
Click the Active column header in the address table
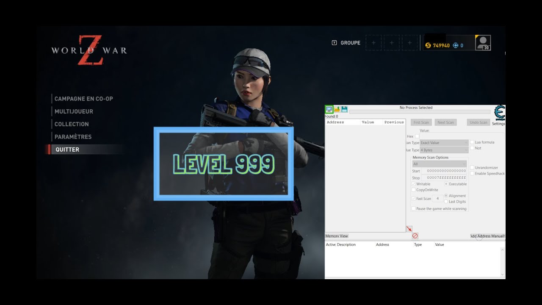tap(331, 244)
